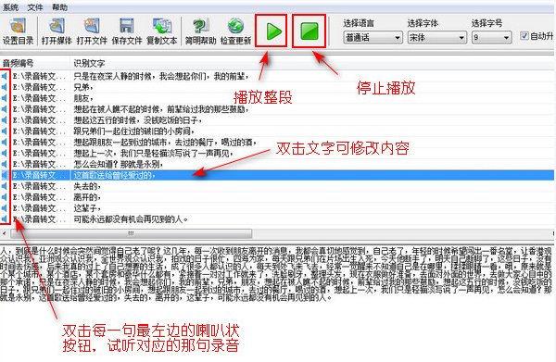556x362 pixels.
Task: Click speaker icon for highlighted row 这首歌送给曾经爱过的
Action: [x=5, y=175]
